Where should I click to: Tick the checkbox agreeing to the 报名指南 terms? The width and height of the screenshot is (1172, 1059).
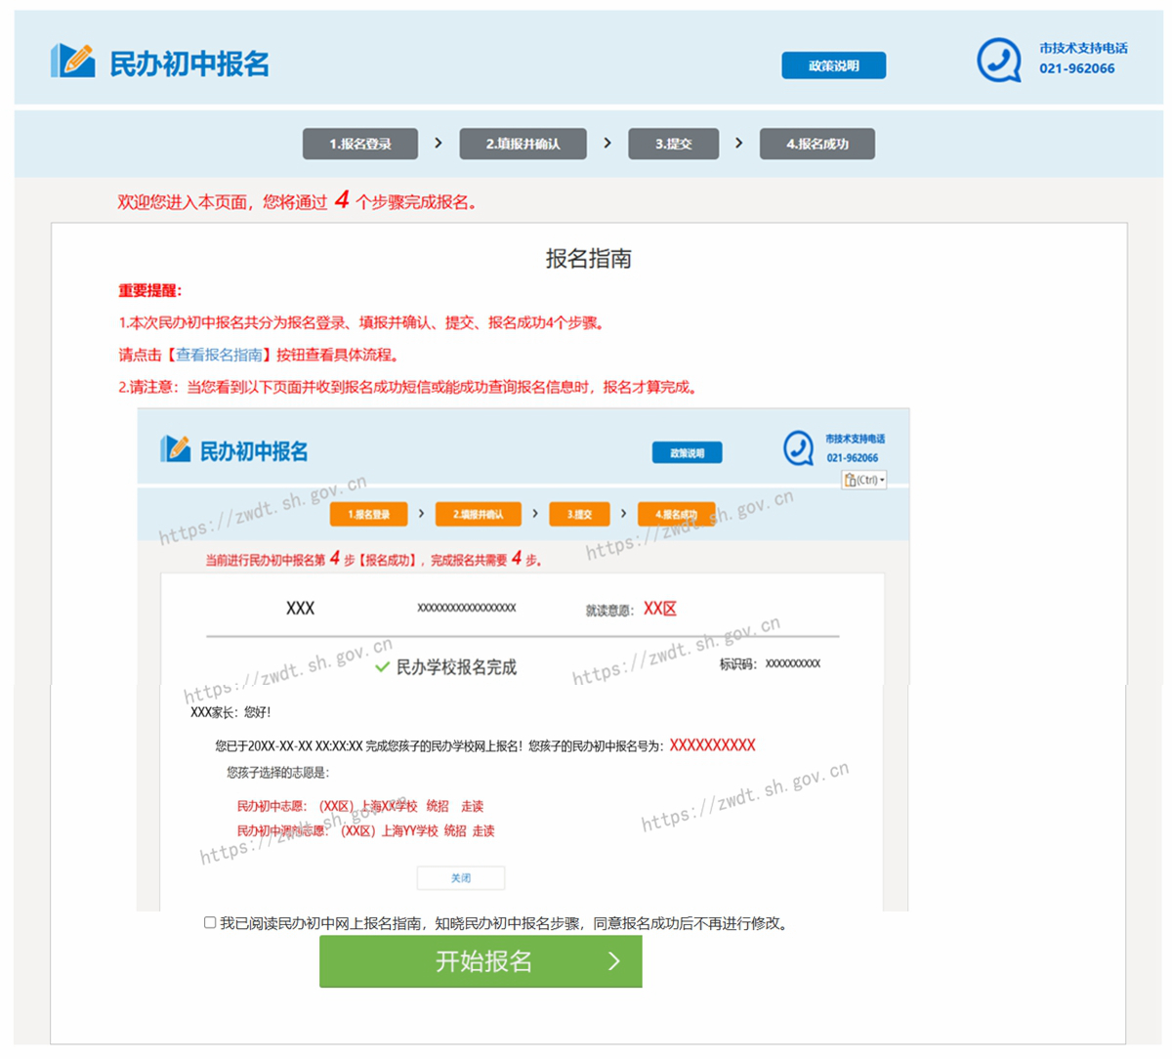(x=210, y=922)
